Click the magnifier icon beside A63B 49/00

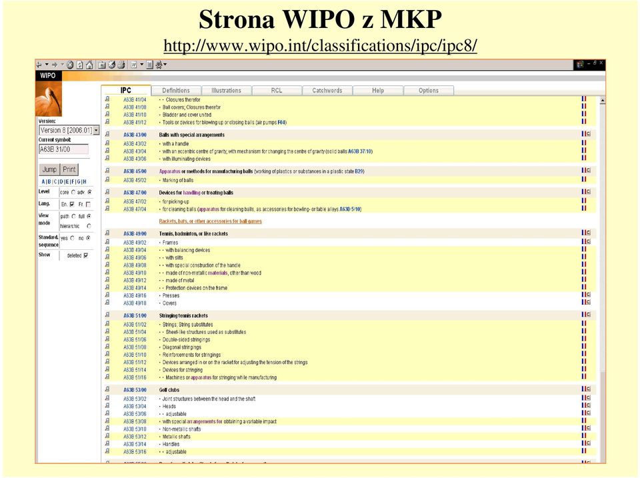(x=107, y=233)
